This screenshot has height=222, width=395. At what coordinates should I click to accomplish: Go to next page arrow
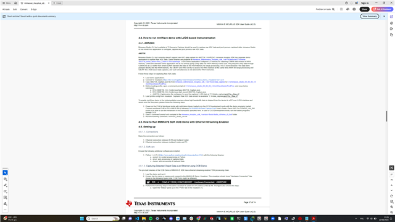coord(391,191)
